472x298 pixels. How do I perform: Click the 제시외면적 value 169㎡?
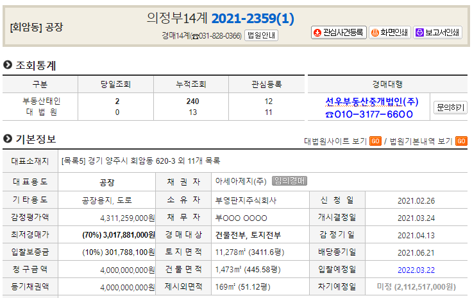225,287
